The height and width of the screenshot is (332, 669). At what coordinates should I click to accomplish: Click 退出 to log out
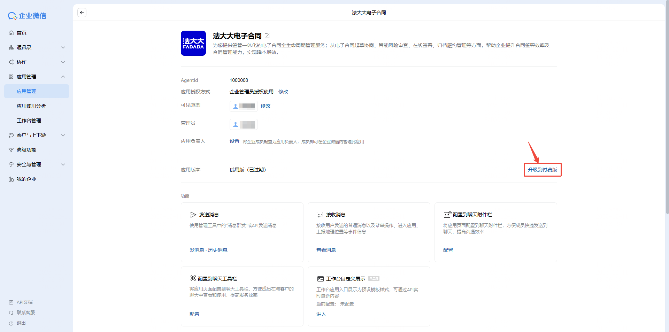click(x=21, y=323)
